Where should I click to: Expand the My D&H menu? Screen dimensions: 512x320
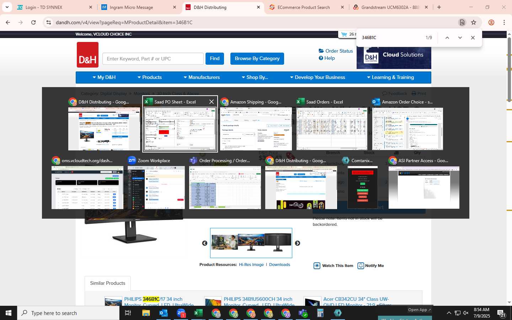tap(104, 77)
